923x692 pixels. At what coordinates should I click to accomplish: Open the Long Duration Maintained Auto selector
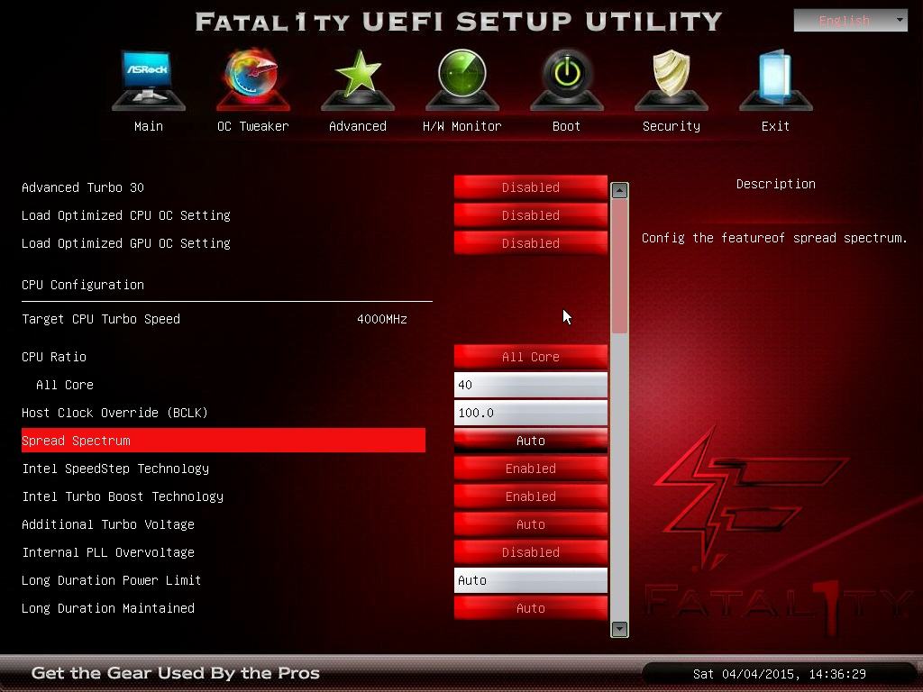click(x=530, y=608)
